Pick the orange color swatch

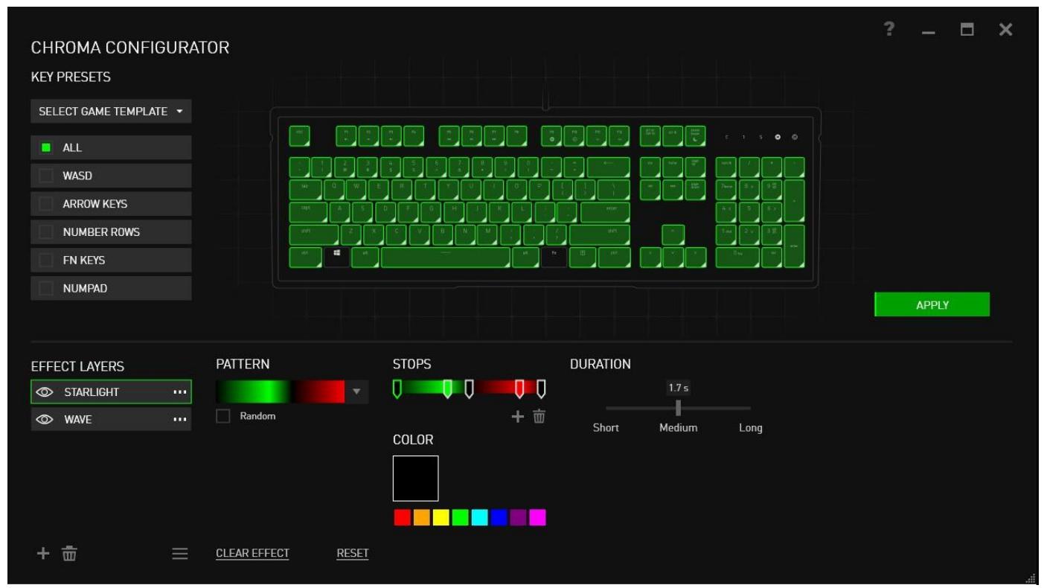[422, 517]
